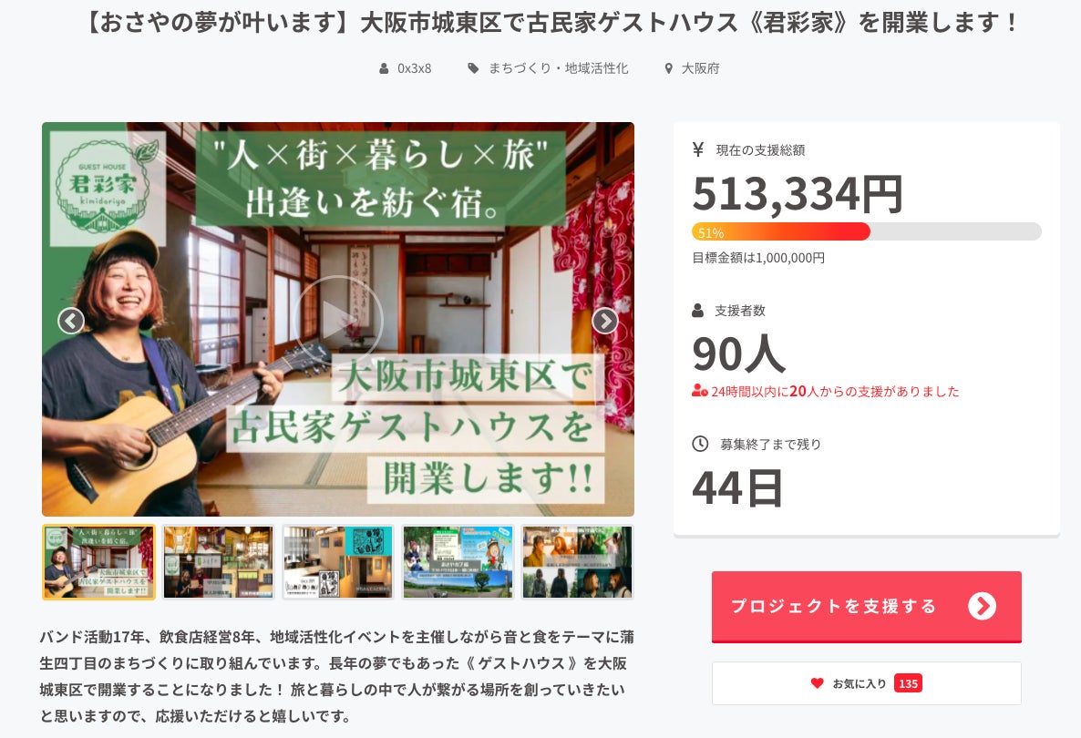Select the second gallery thumbnail
1081x738 pixels.
pyautogui.click(x=219, y=561)
